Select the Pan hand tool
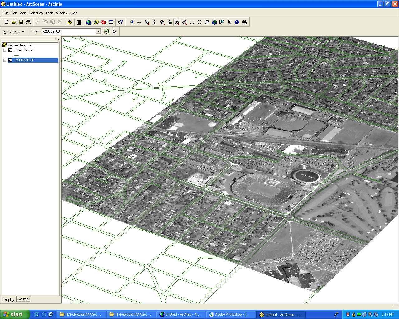Screen dimensions: 399x319 (x=207, y=22)
